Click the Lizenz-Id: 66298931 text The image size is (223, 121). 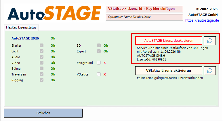point(151,59)
